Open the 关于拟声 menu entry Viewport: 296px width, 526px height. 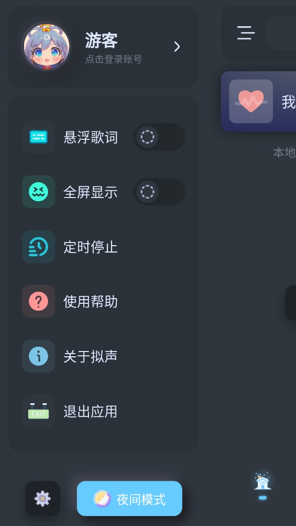tap(104, 356)
